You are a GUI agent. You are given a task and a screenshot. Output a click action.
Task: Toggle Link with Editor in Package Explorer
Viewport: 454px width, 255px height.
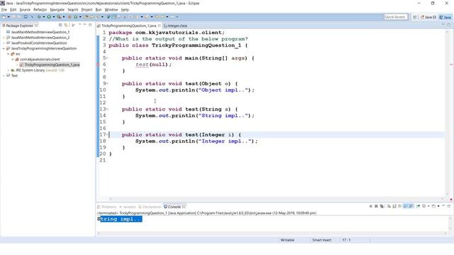[x=66, y=25]
